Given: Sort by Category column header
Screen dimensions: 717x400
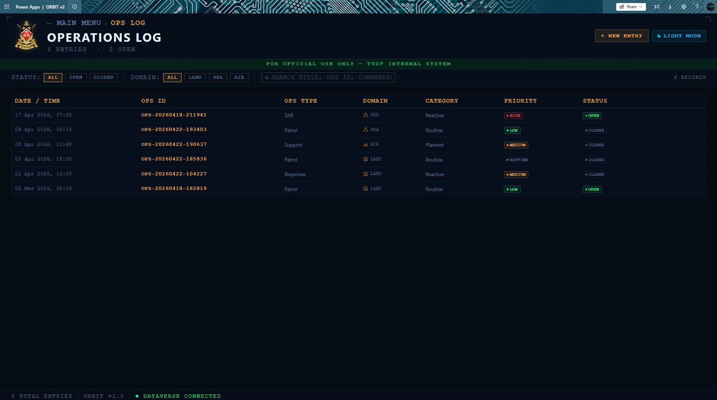Looking at the screenshot, I should click(x=442, y=101).
